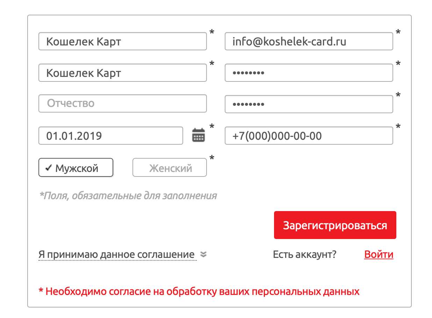
Task: Select Мужской gender option
Action: coord(76,168)
